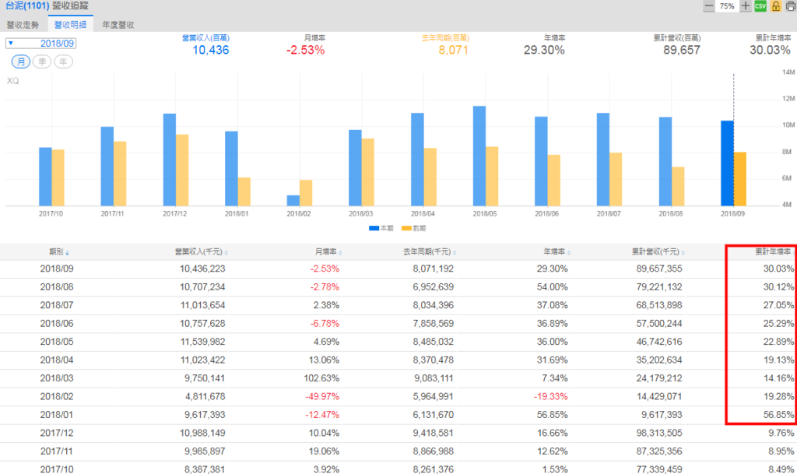Image resolution: width=797 pixels, height=474 pixels.
Task: Click the 2018/03 period cell in table
Action: (x=57, y=378)
